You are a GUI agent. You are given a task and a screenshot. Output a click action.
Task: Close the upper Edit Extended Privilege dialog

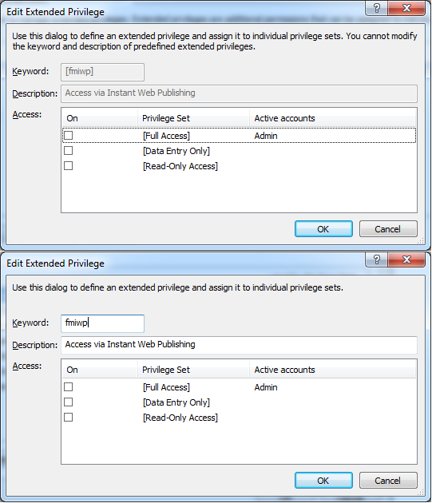pyautogui.click(x=406, y=8)
